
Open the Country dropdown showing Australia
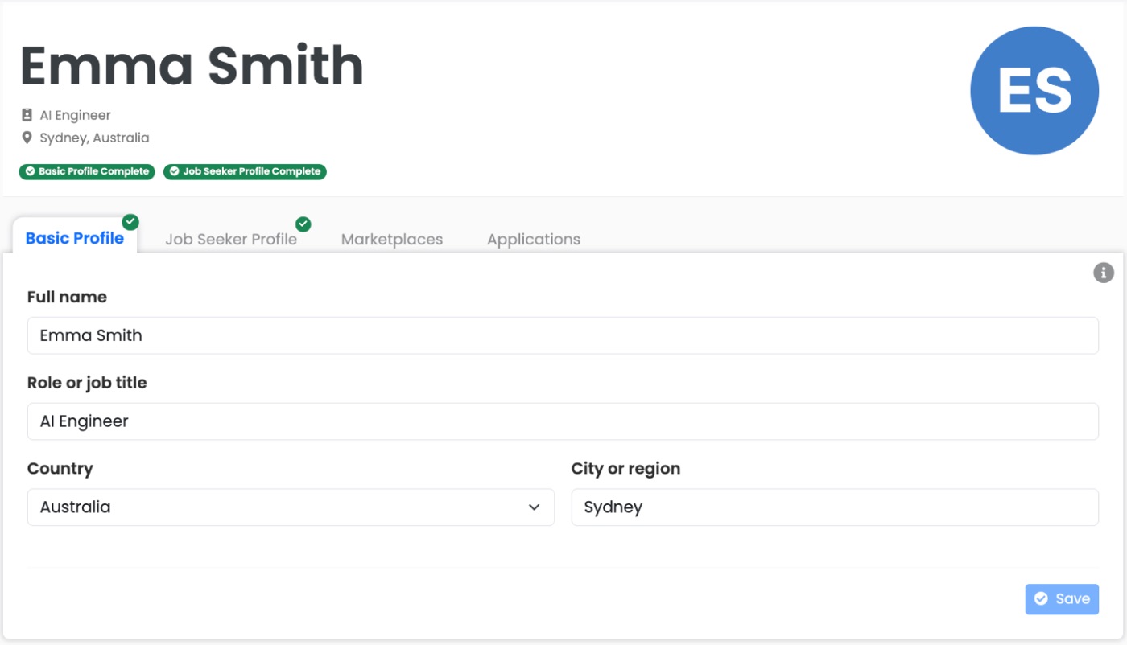291,507
